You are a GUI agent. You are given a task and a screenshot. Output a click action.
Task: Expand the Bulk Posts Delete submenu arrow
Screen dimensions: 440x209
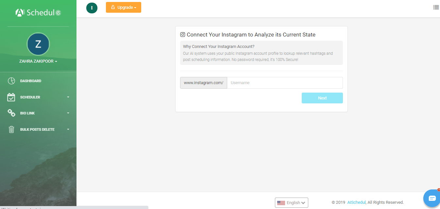(68, 129)
